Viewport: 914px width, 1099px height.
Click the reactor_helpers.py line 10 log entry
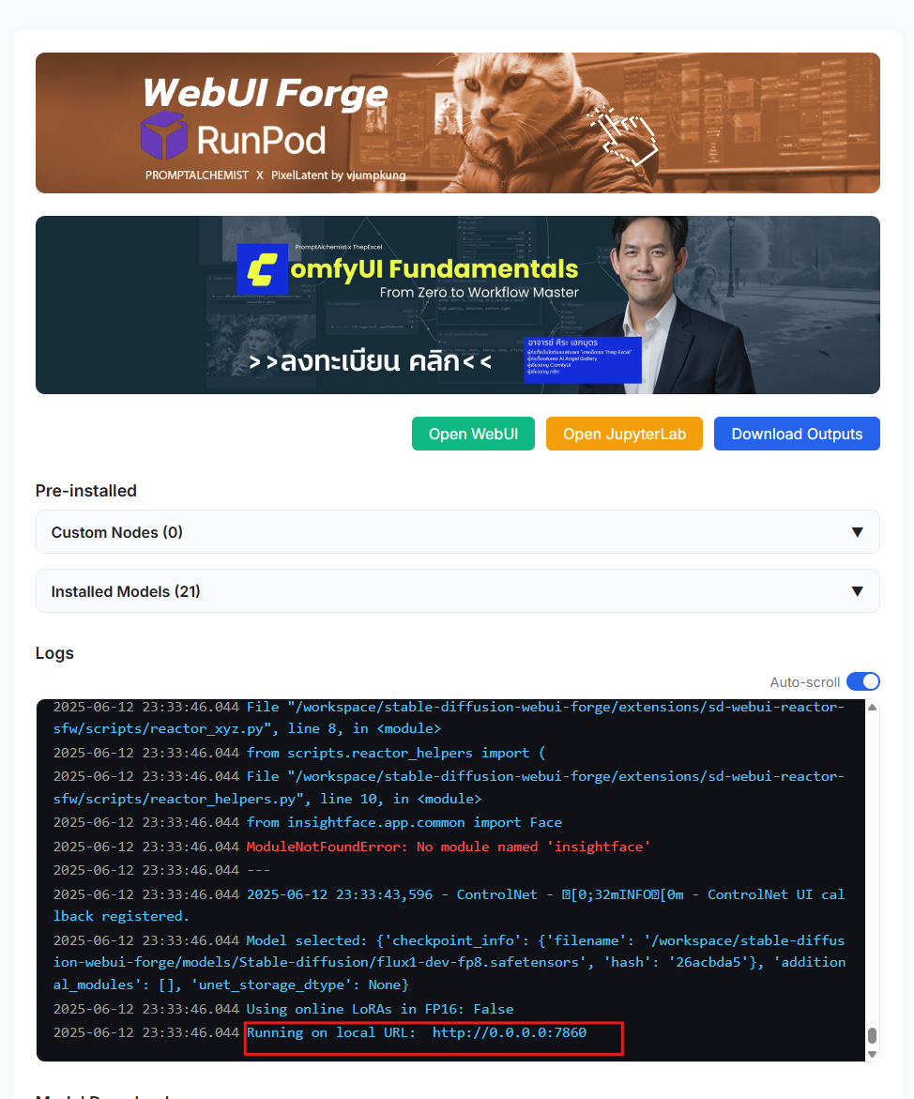click(x=449, y=787)
